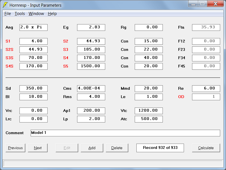Click the Con field showing 15.00
Screen dimensions: 226x170
pyautogui.click(x=149, y=41)
